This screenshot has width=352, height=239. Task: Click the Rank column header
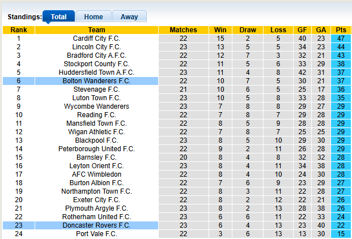point(19,30)
